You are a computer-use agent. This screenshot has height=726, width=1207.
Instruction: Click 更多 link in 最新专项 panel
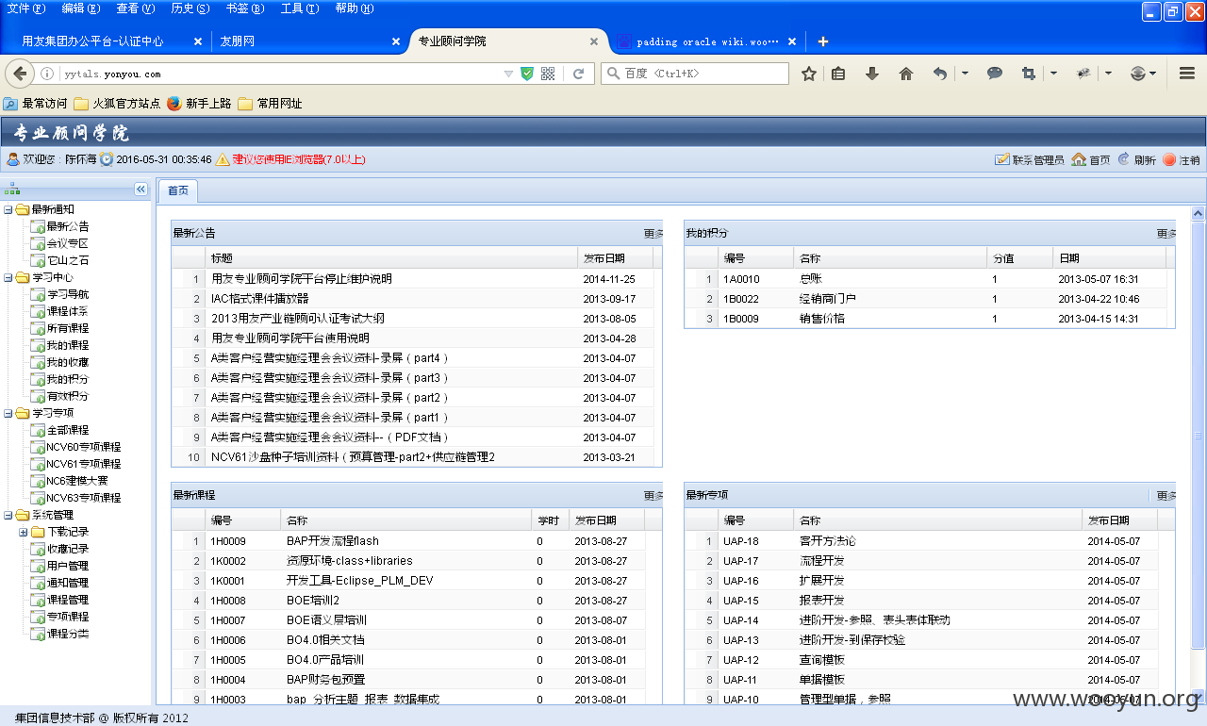(x=1166, y=495)
